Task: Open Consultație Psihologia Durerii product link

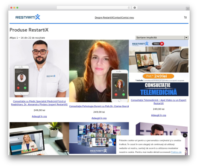Action: click(99, 106)
